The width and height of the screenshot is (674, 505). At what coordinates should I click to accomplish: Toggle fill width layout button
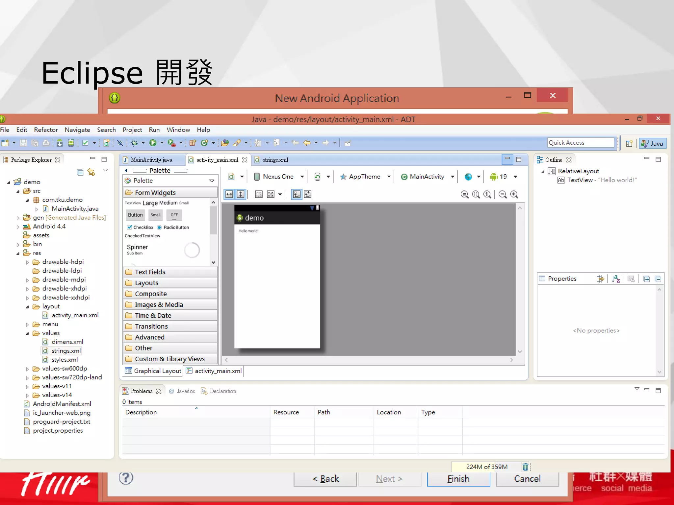pos(229,194)
